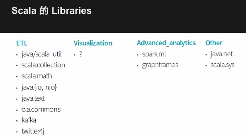Image resolution: width=246 pixels, height=138 pixels.
Task: Select the o.a.commons bullet
Action: coord(41,110)
